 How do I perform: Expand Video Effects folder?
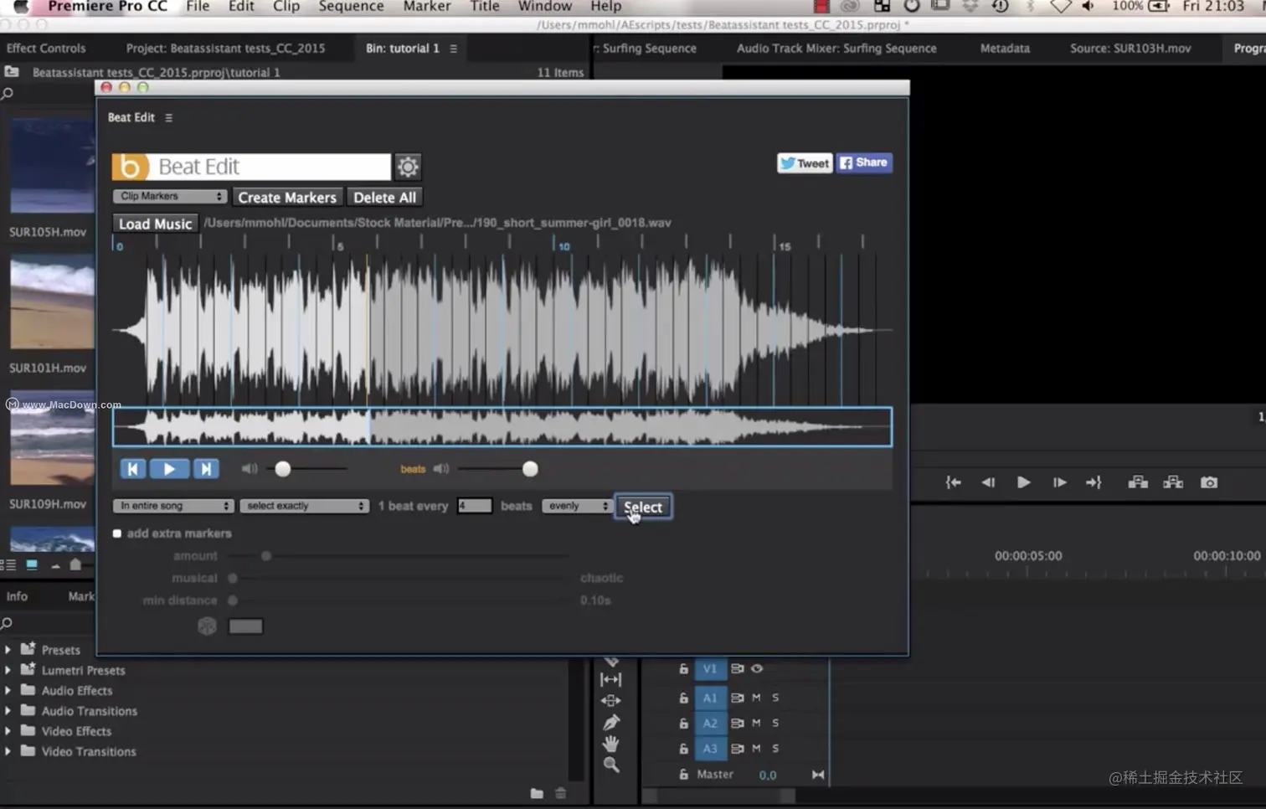click(8, 731)
